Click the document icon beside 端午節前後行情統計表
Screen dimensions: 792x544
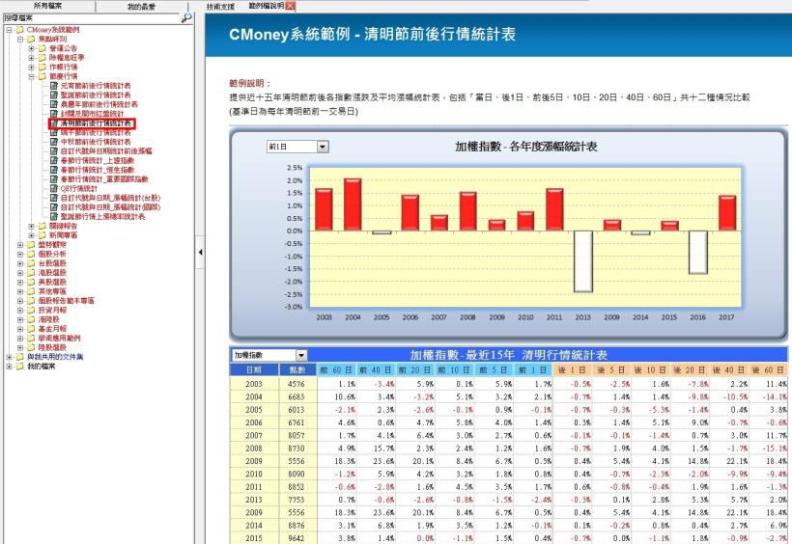point(54,132)
